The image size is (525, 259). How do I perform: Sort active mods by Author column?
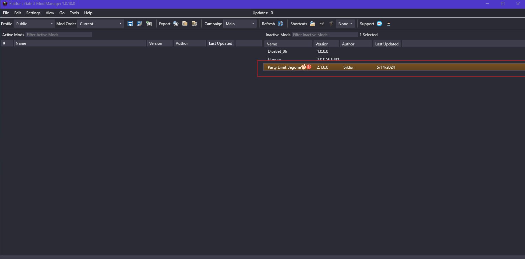(190, 43)
